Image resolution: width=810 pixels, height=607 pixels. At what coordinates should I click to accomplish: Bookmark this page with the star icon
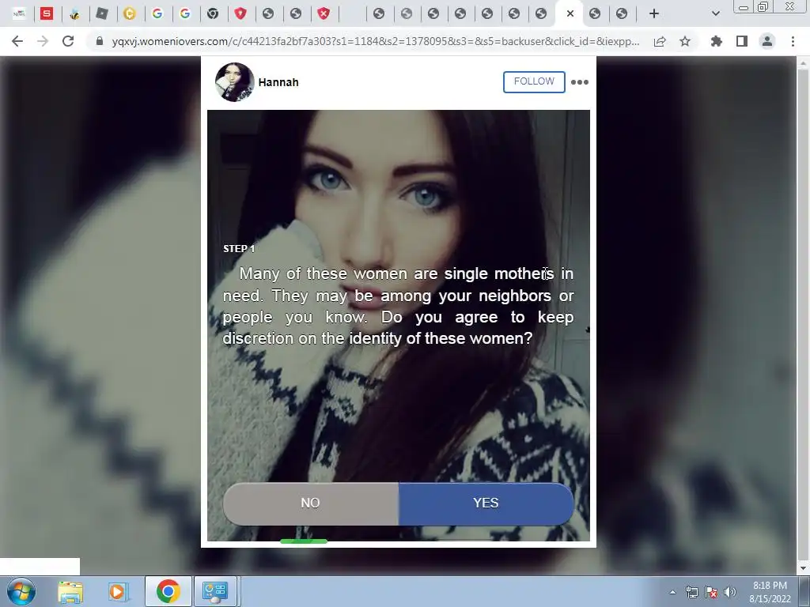pyautogui.click(x=685, y=41)
